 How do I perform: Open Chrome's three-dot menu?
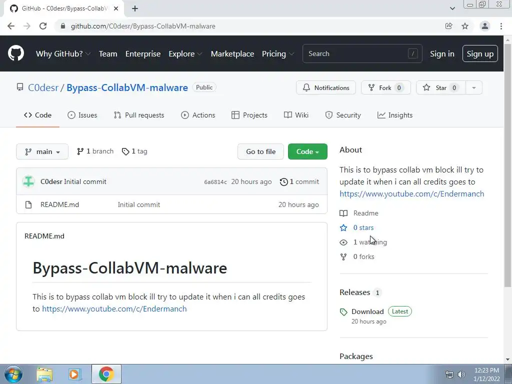[x=501, y=26]
